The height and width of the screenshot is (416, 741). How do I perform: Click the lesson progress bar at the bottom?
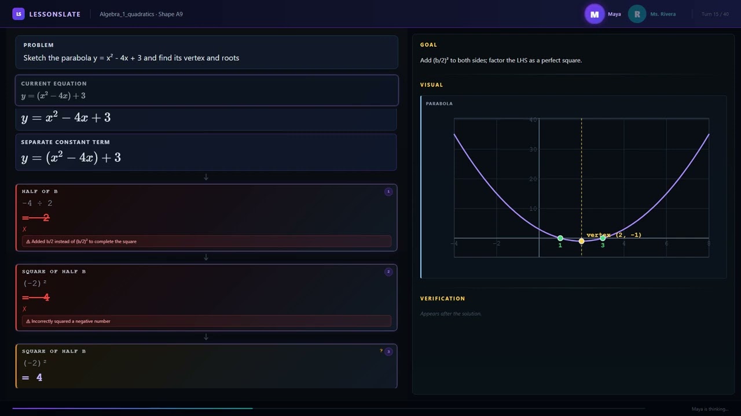pos(328,408)
